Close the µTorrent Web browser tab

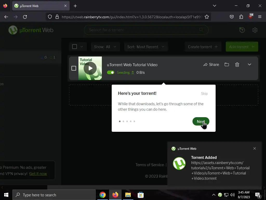pos(65,6)
